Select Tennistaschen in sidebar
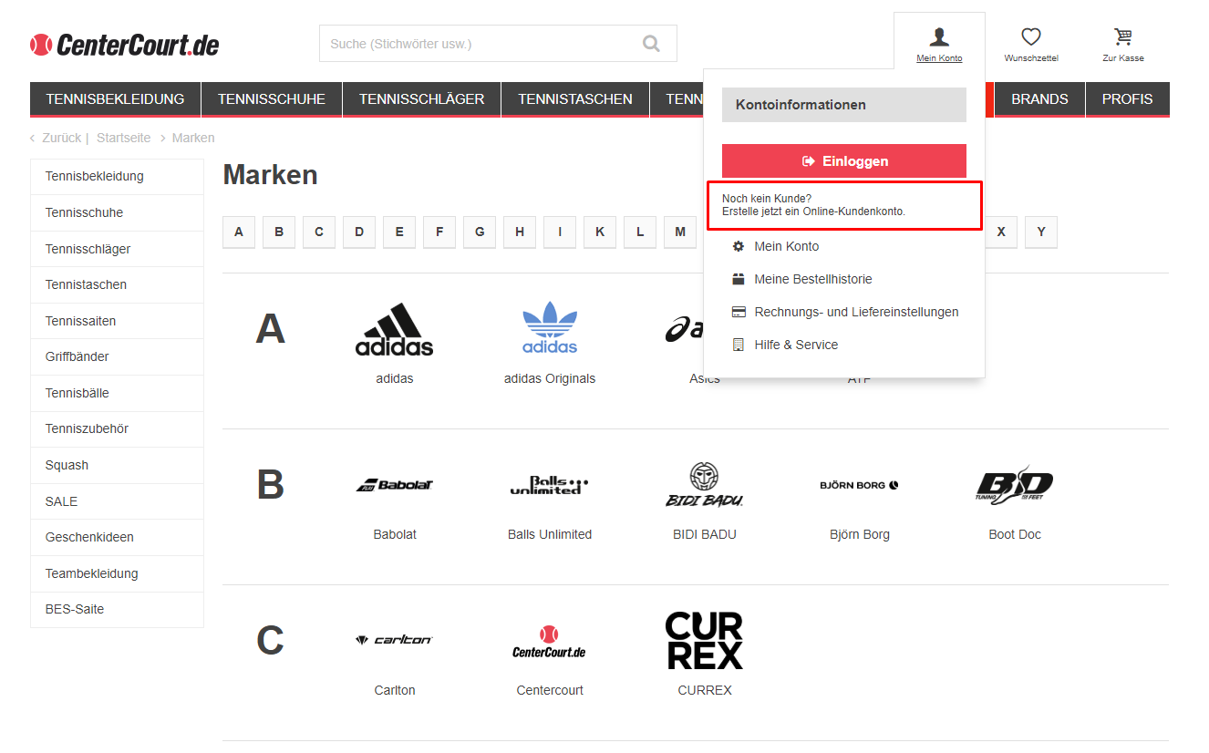The width and height of the screenshot is (1209, 753). point(117,284)
